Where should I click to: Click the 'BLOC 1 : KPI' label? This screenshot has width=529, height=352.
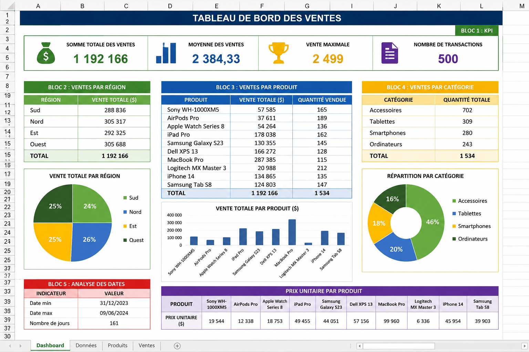477,31
